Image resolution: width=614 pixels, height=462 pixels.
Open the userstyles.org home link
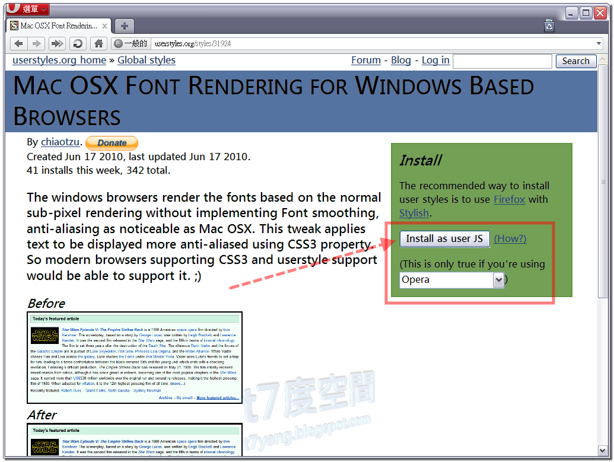pyautogui.click(x=59, y=60)
